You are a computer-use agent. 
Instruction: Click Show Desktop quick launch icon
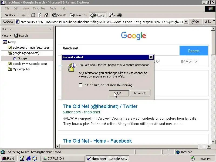point(22,158)
